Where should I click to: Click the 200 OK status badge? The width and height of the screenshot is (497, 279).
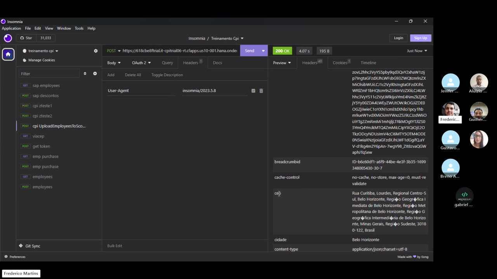pyautogui.click(x=282, y=51)
